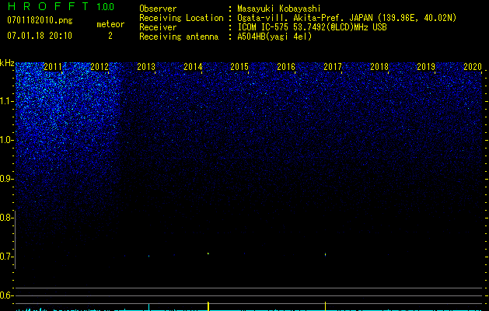Click the 2012 time axis label
This screenshot has width=489, height=311.
pos(100,66)
